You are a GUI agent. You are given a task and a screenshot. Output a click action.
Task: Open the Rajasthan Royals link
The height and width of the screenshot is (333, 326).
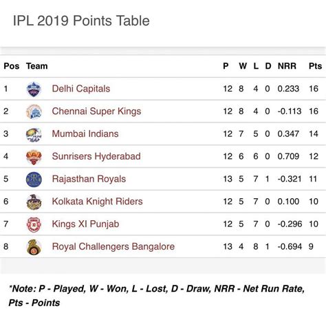[x=89, y=179]
